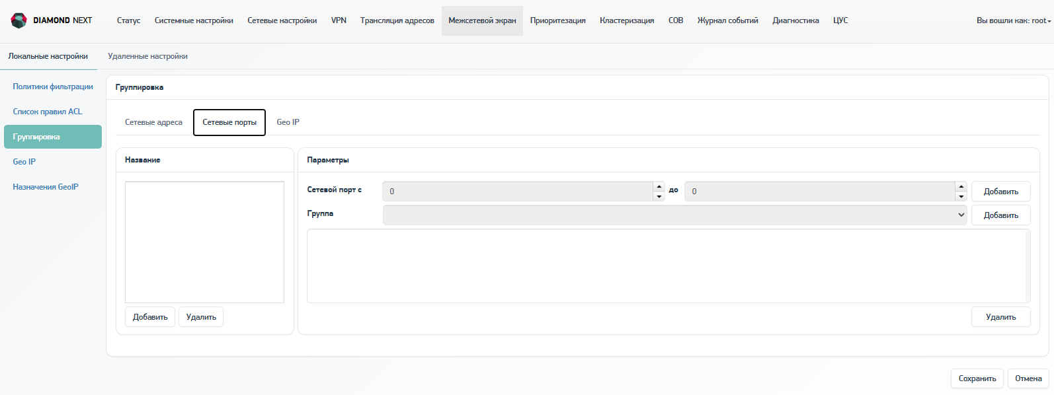The height and width of the screenshot is (395, 1054).
Task: Switch to Сетевые адреса tab
Action: 153,122
